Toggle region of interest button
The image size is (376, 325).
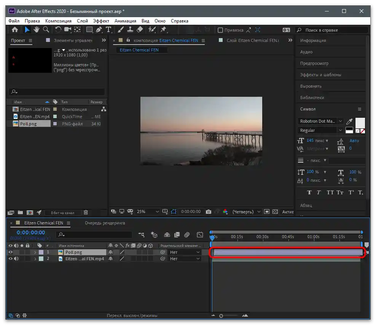(266, 212)
